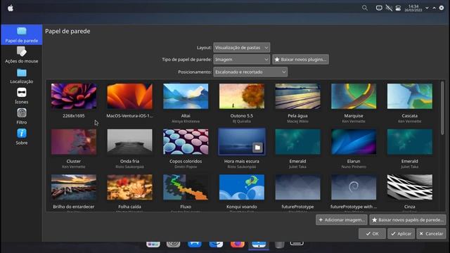Select the Cinza wallpaper
450x253 pixels.
tap(409, 187)
